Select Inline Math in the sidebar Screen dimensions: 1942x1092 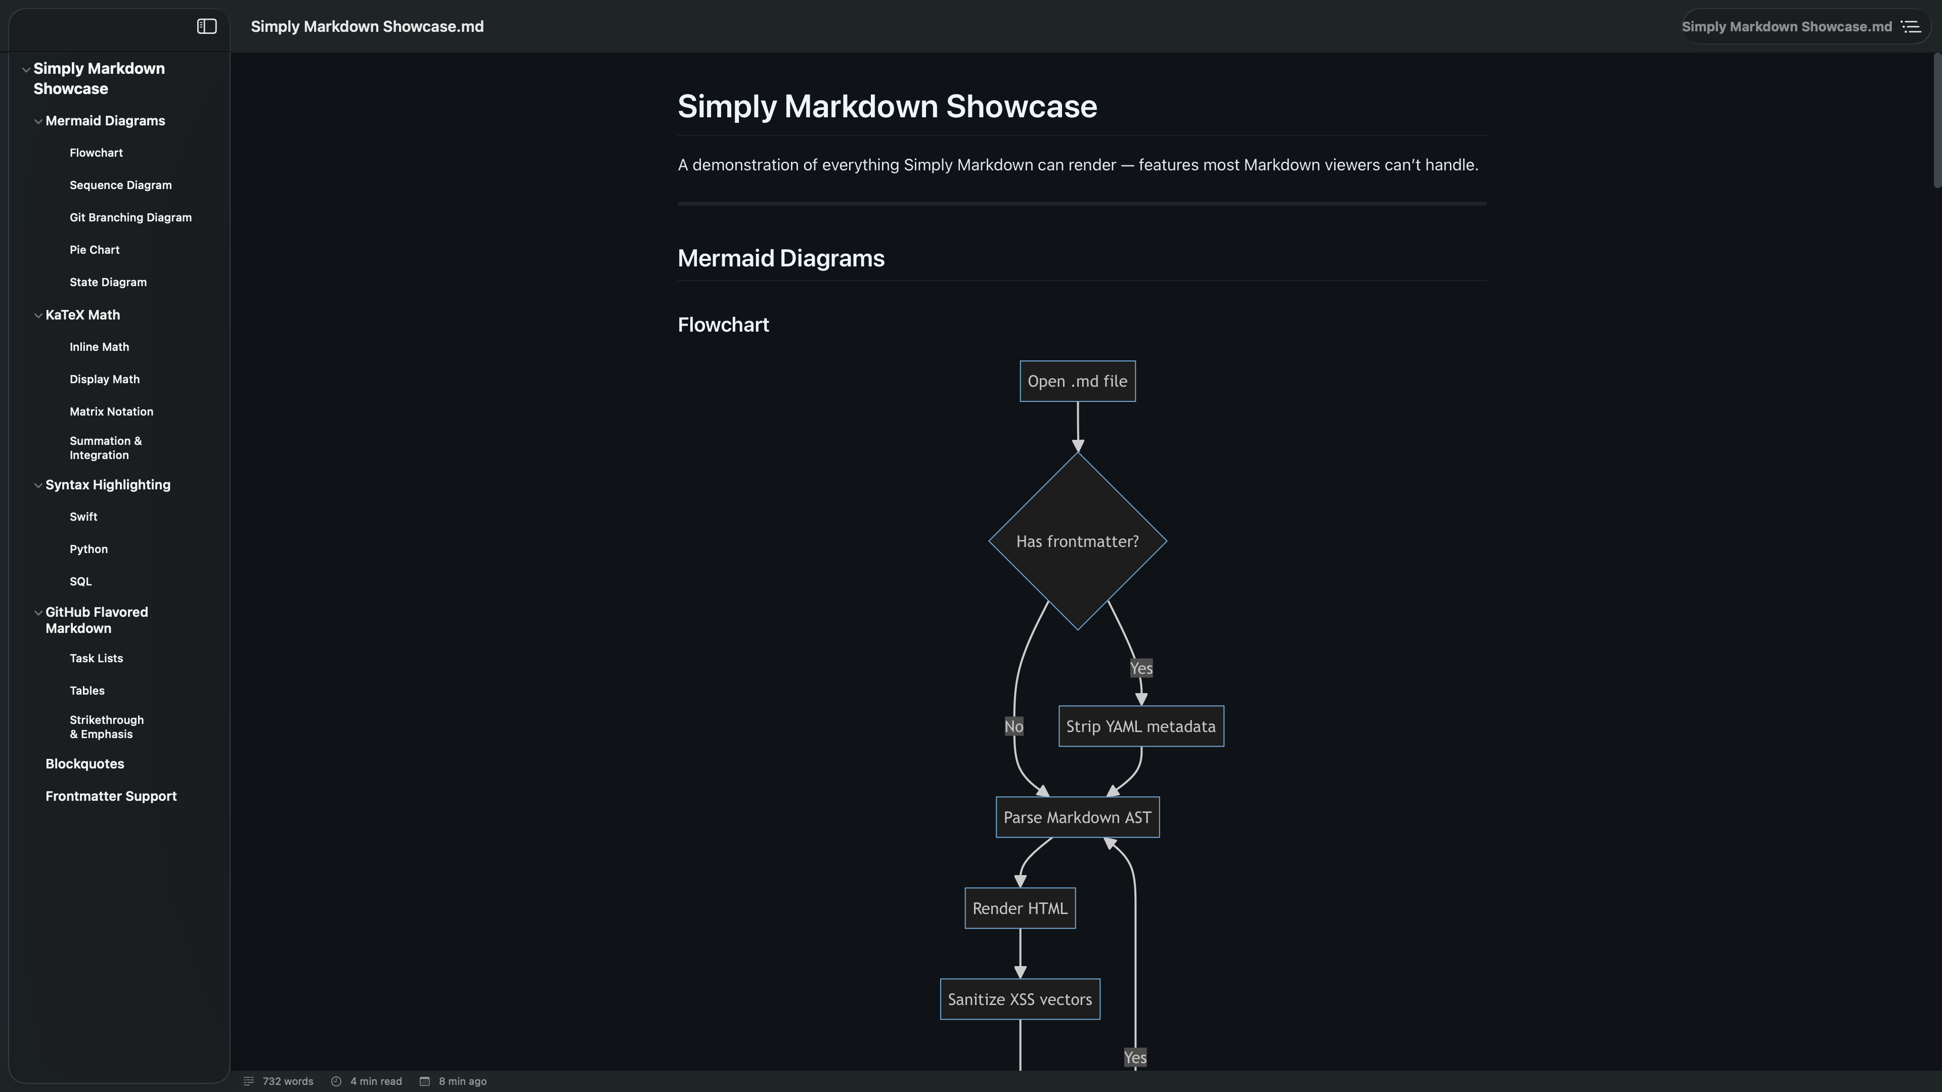click(x=99, y=347)
